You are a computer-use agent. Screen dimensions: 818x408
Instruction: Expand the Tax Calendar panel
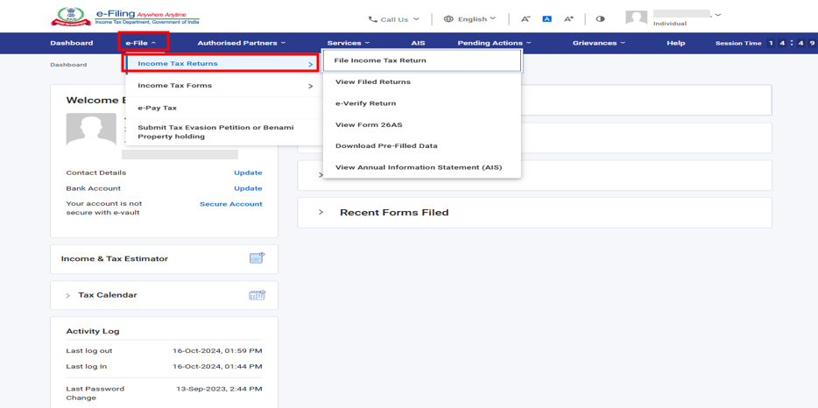pyautogui.click(x=68, y=296)
